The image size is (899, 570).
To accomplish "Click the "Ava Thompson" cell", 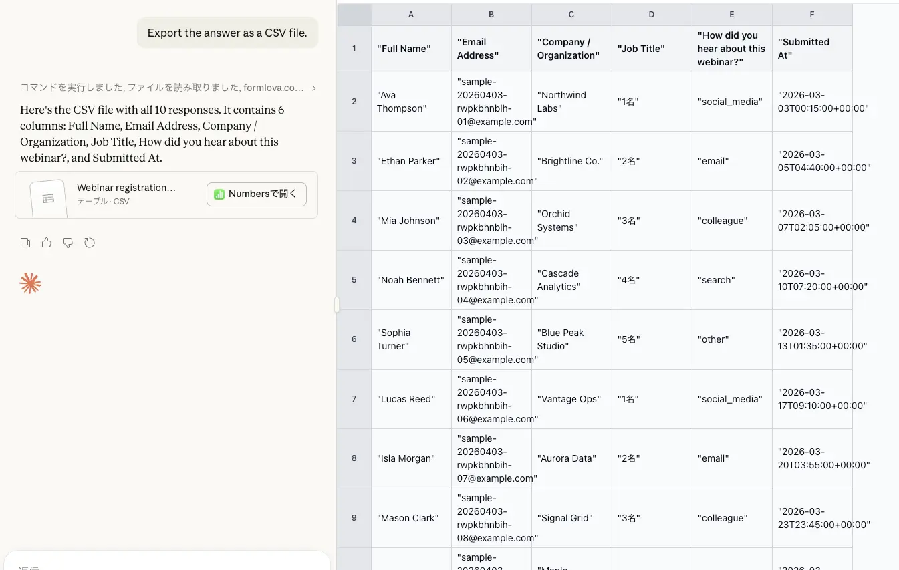I will point(411,102).
